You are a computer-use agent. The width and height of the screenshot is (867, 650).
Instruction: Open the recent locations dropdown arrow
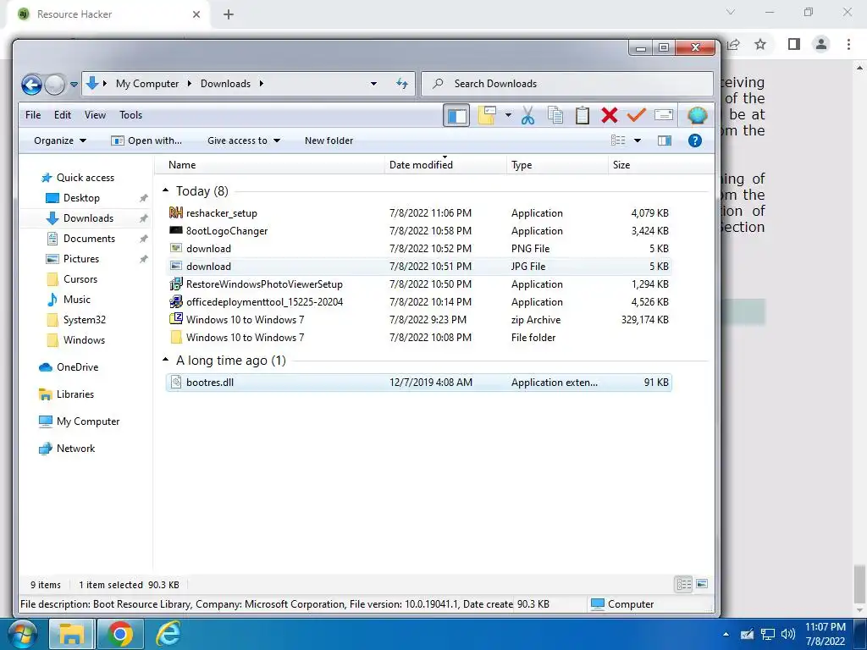[75, 85]
